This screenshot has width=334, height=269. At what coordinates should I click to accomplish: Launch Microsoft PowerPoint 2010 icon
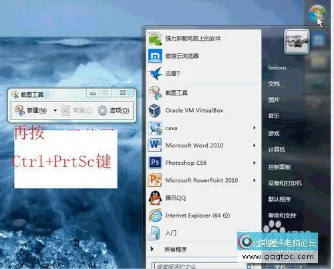[155, 180]
